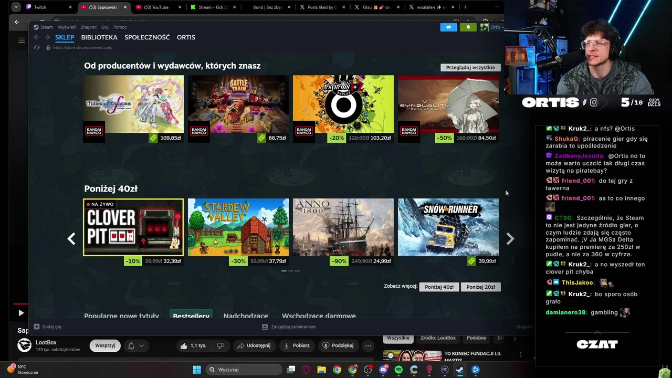Switch to Stream - Kick browser tab
672x378 pixels.
(x=212, y=7)
